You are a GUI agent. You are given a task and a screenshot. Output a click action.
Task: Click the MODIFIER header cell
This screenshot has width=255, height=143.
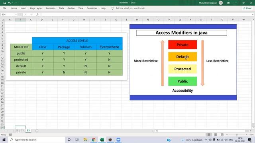point(21,47)
